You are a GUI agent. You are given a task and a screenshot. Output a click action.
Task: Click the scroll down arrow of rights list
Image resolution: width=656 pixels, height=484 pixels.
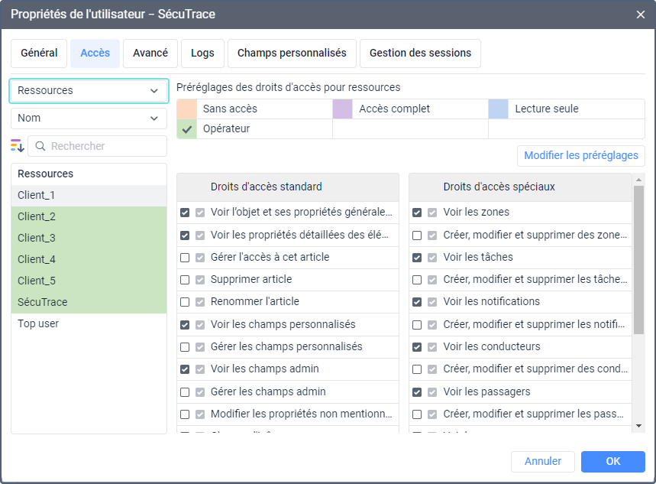point(638,426)
